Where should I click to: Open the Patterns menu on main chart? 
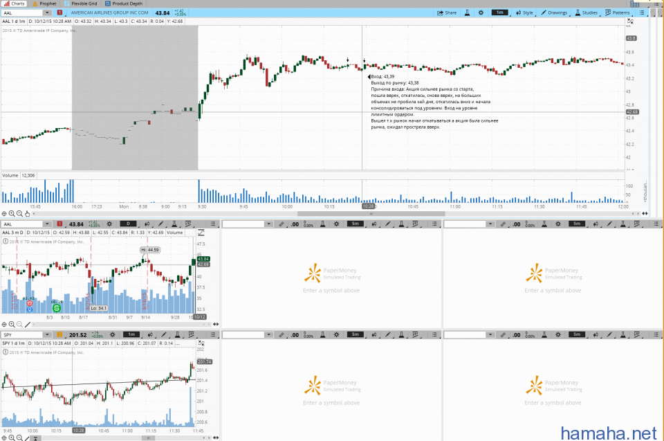(618, 12)
